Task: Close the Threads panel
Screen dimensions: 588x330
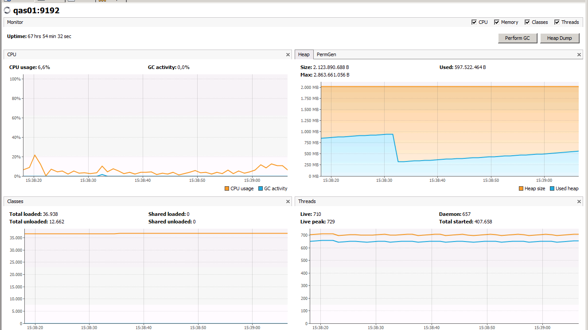Action: click(579, 201)
